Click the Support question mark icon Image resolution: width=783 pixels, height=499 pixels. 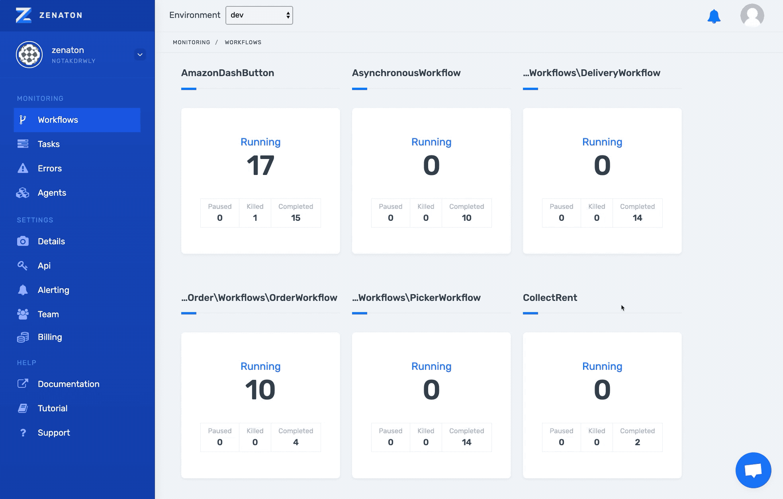click(x=23, y=432)
